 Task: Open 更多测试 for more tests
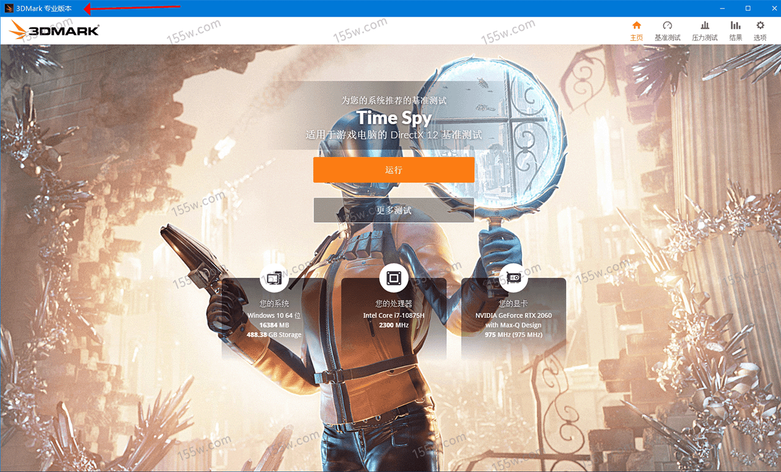(394, 210)
